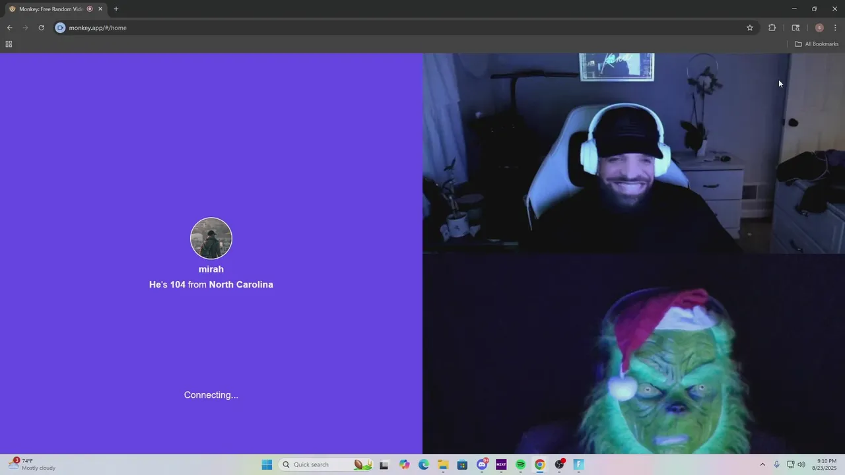Screen dimensions: 845x475
Task: Open Microsoft Edge from the taskbar
Action: (x=424, y=464)
